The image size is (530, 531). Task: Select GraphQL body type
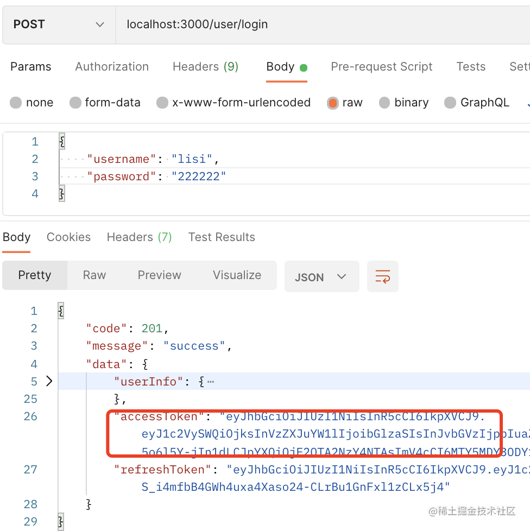(x=450, y=103)
